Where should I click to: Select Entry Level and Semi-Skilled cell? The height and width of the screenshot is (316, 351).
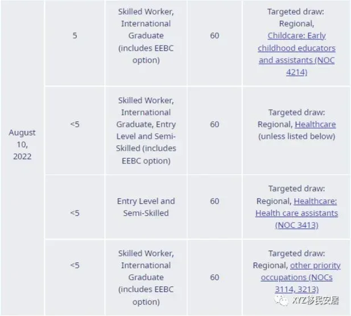tap(146, 207)
